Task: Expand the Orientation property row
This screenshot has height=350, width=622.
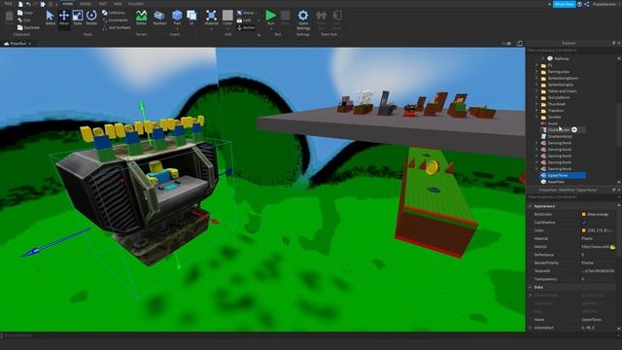Action: pyautogui.click(x=531, y=328)
